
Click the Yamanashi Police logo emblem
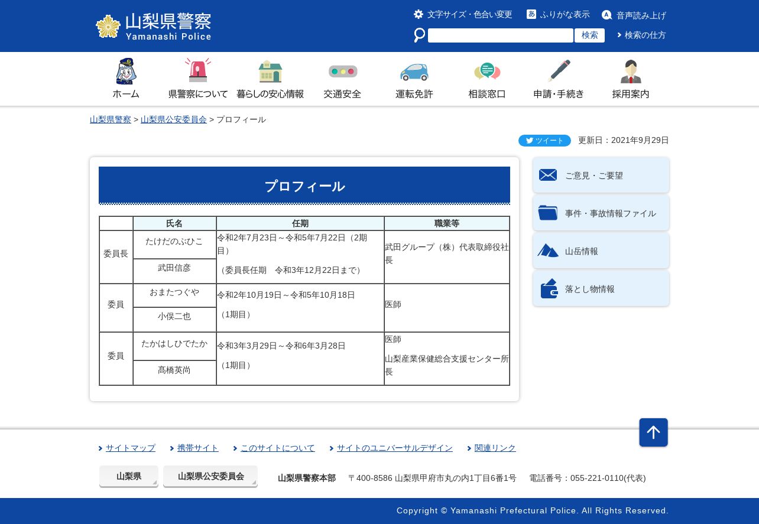108,27
